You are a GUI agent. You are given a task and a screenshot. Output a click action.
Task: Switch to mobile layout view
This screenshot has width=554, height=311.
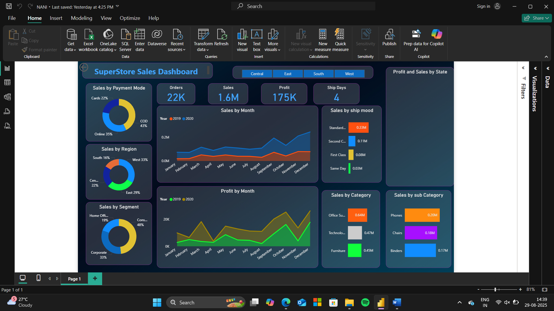[x=38, y=278]
